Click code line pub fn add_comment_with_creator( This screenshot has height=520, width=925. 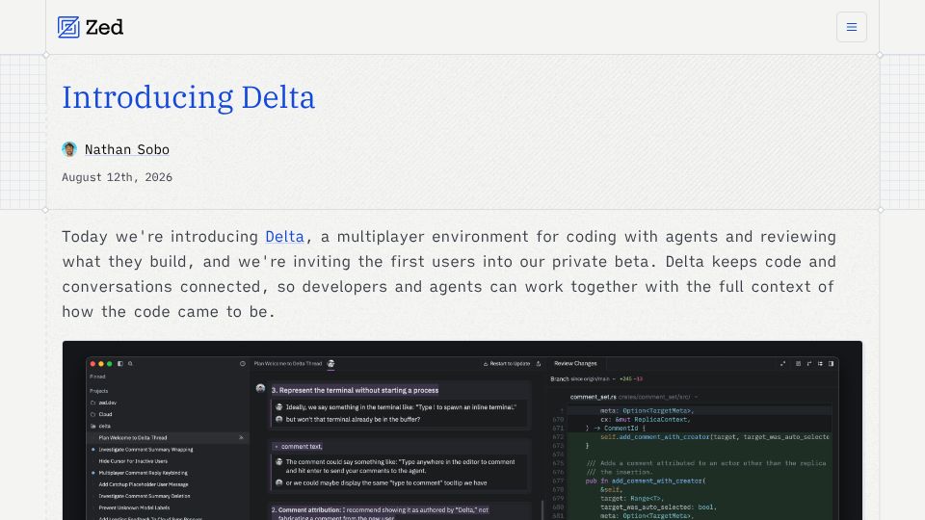tap(646, 481)
